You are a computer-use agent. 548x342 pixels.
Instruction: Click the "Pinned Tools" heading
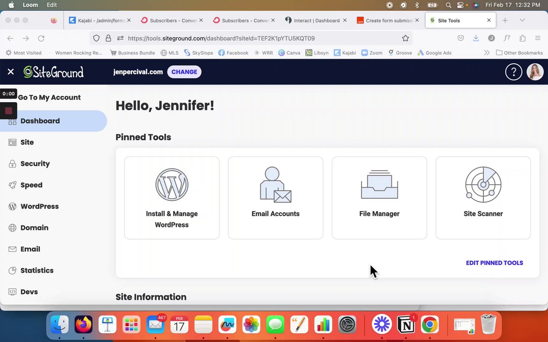143,137
